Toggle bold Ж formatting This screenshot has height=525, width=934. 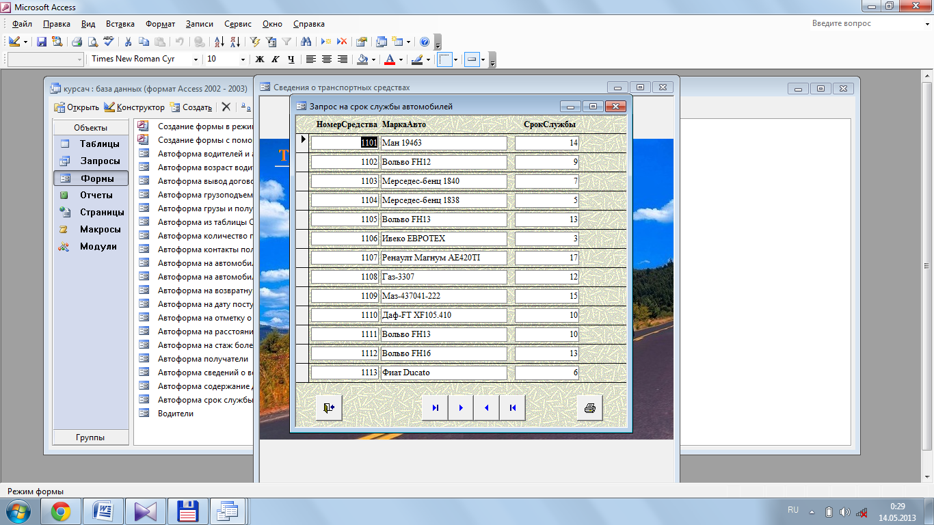coord(259,59)
